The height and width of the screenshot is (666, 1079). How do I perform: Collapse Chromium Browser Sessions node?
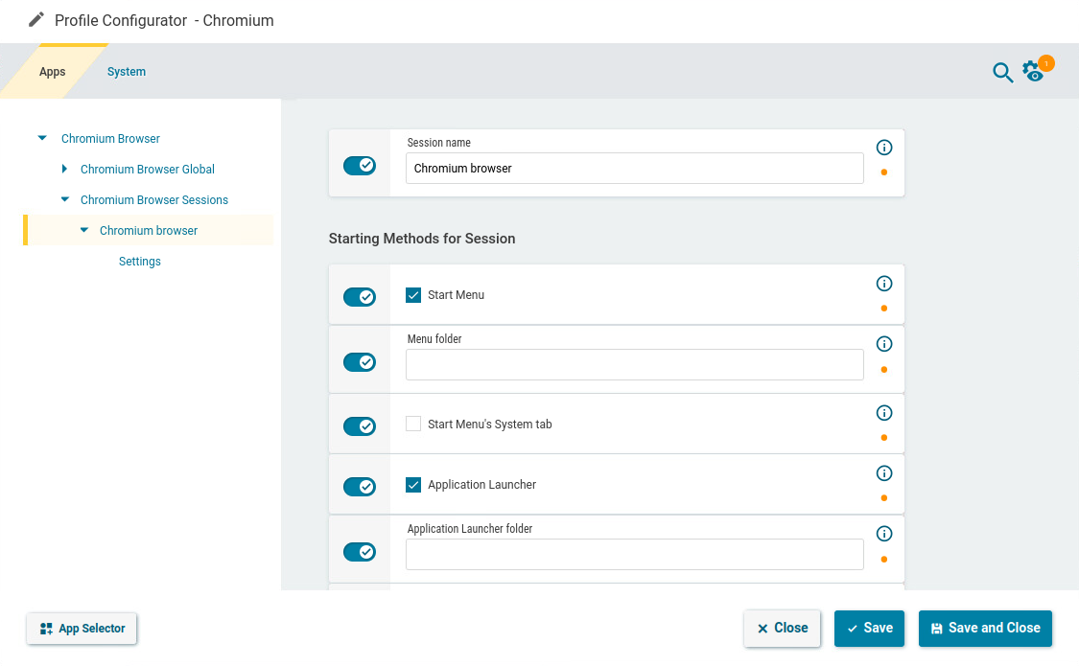click(65, 200)
